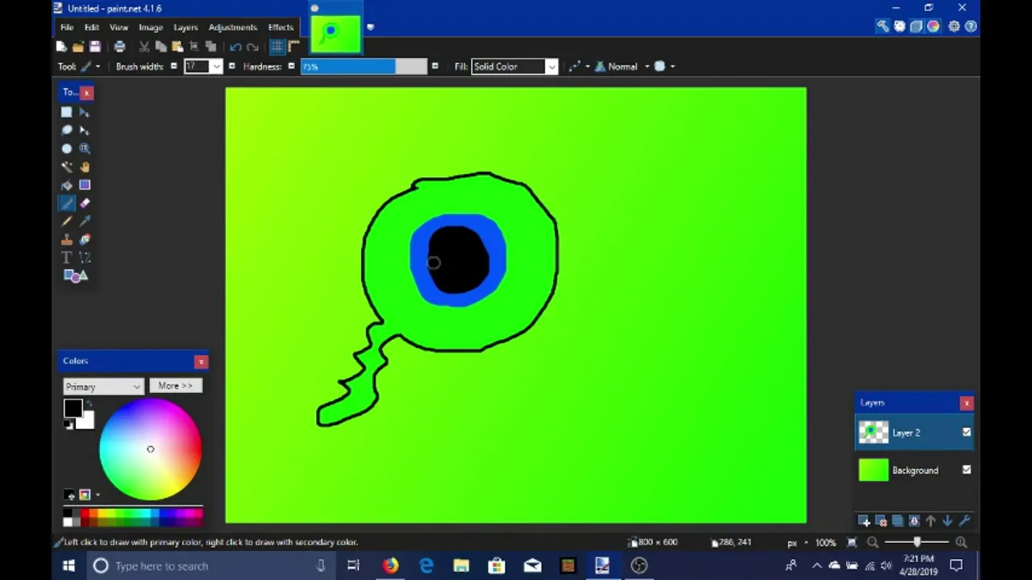The image size is (1032, 580).
Task: Decrease brush width minus button
Action: click(x=173, y=67)
